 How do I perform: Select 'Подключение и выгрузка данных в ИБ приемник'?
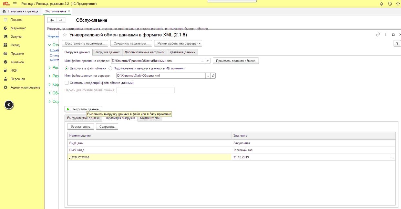click(x=110, y=68)
